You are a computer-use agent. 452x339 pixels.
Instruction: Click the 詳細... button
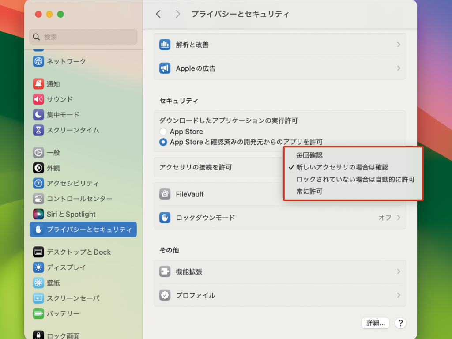(375, 323)
